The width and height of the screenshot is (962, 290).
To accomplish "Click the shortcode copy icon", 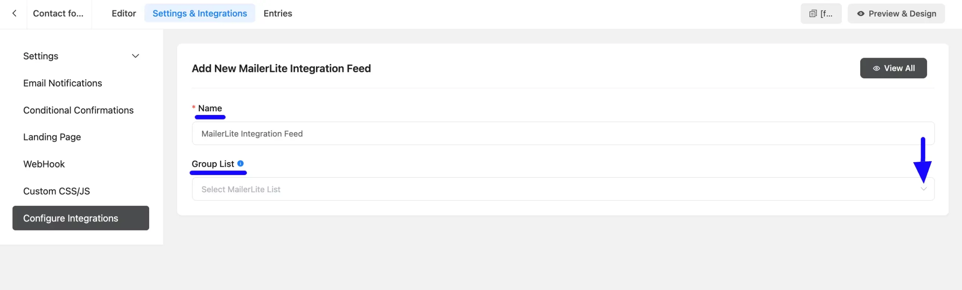I will click(x=813, y=13).
